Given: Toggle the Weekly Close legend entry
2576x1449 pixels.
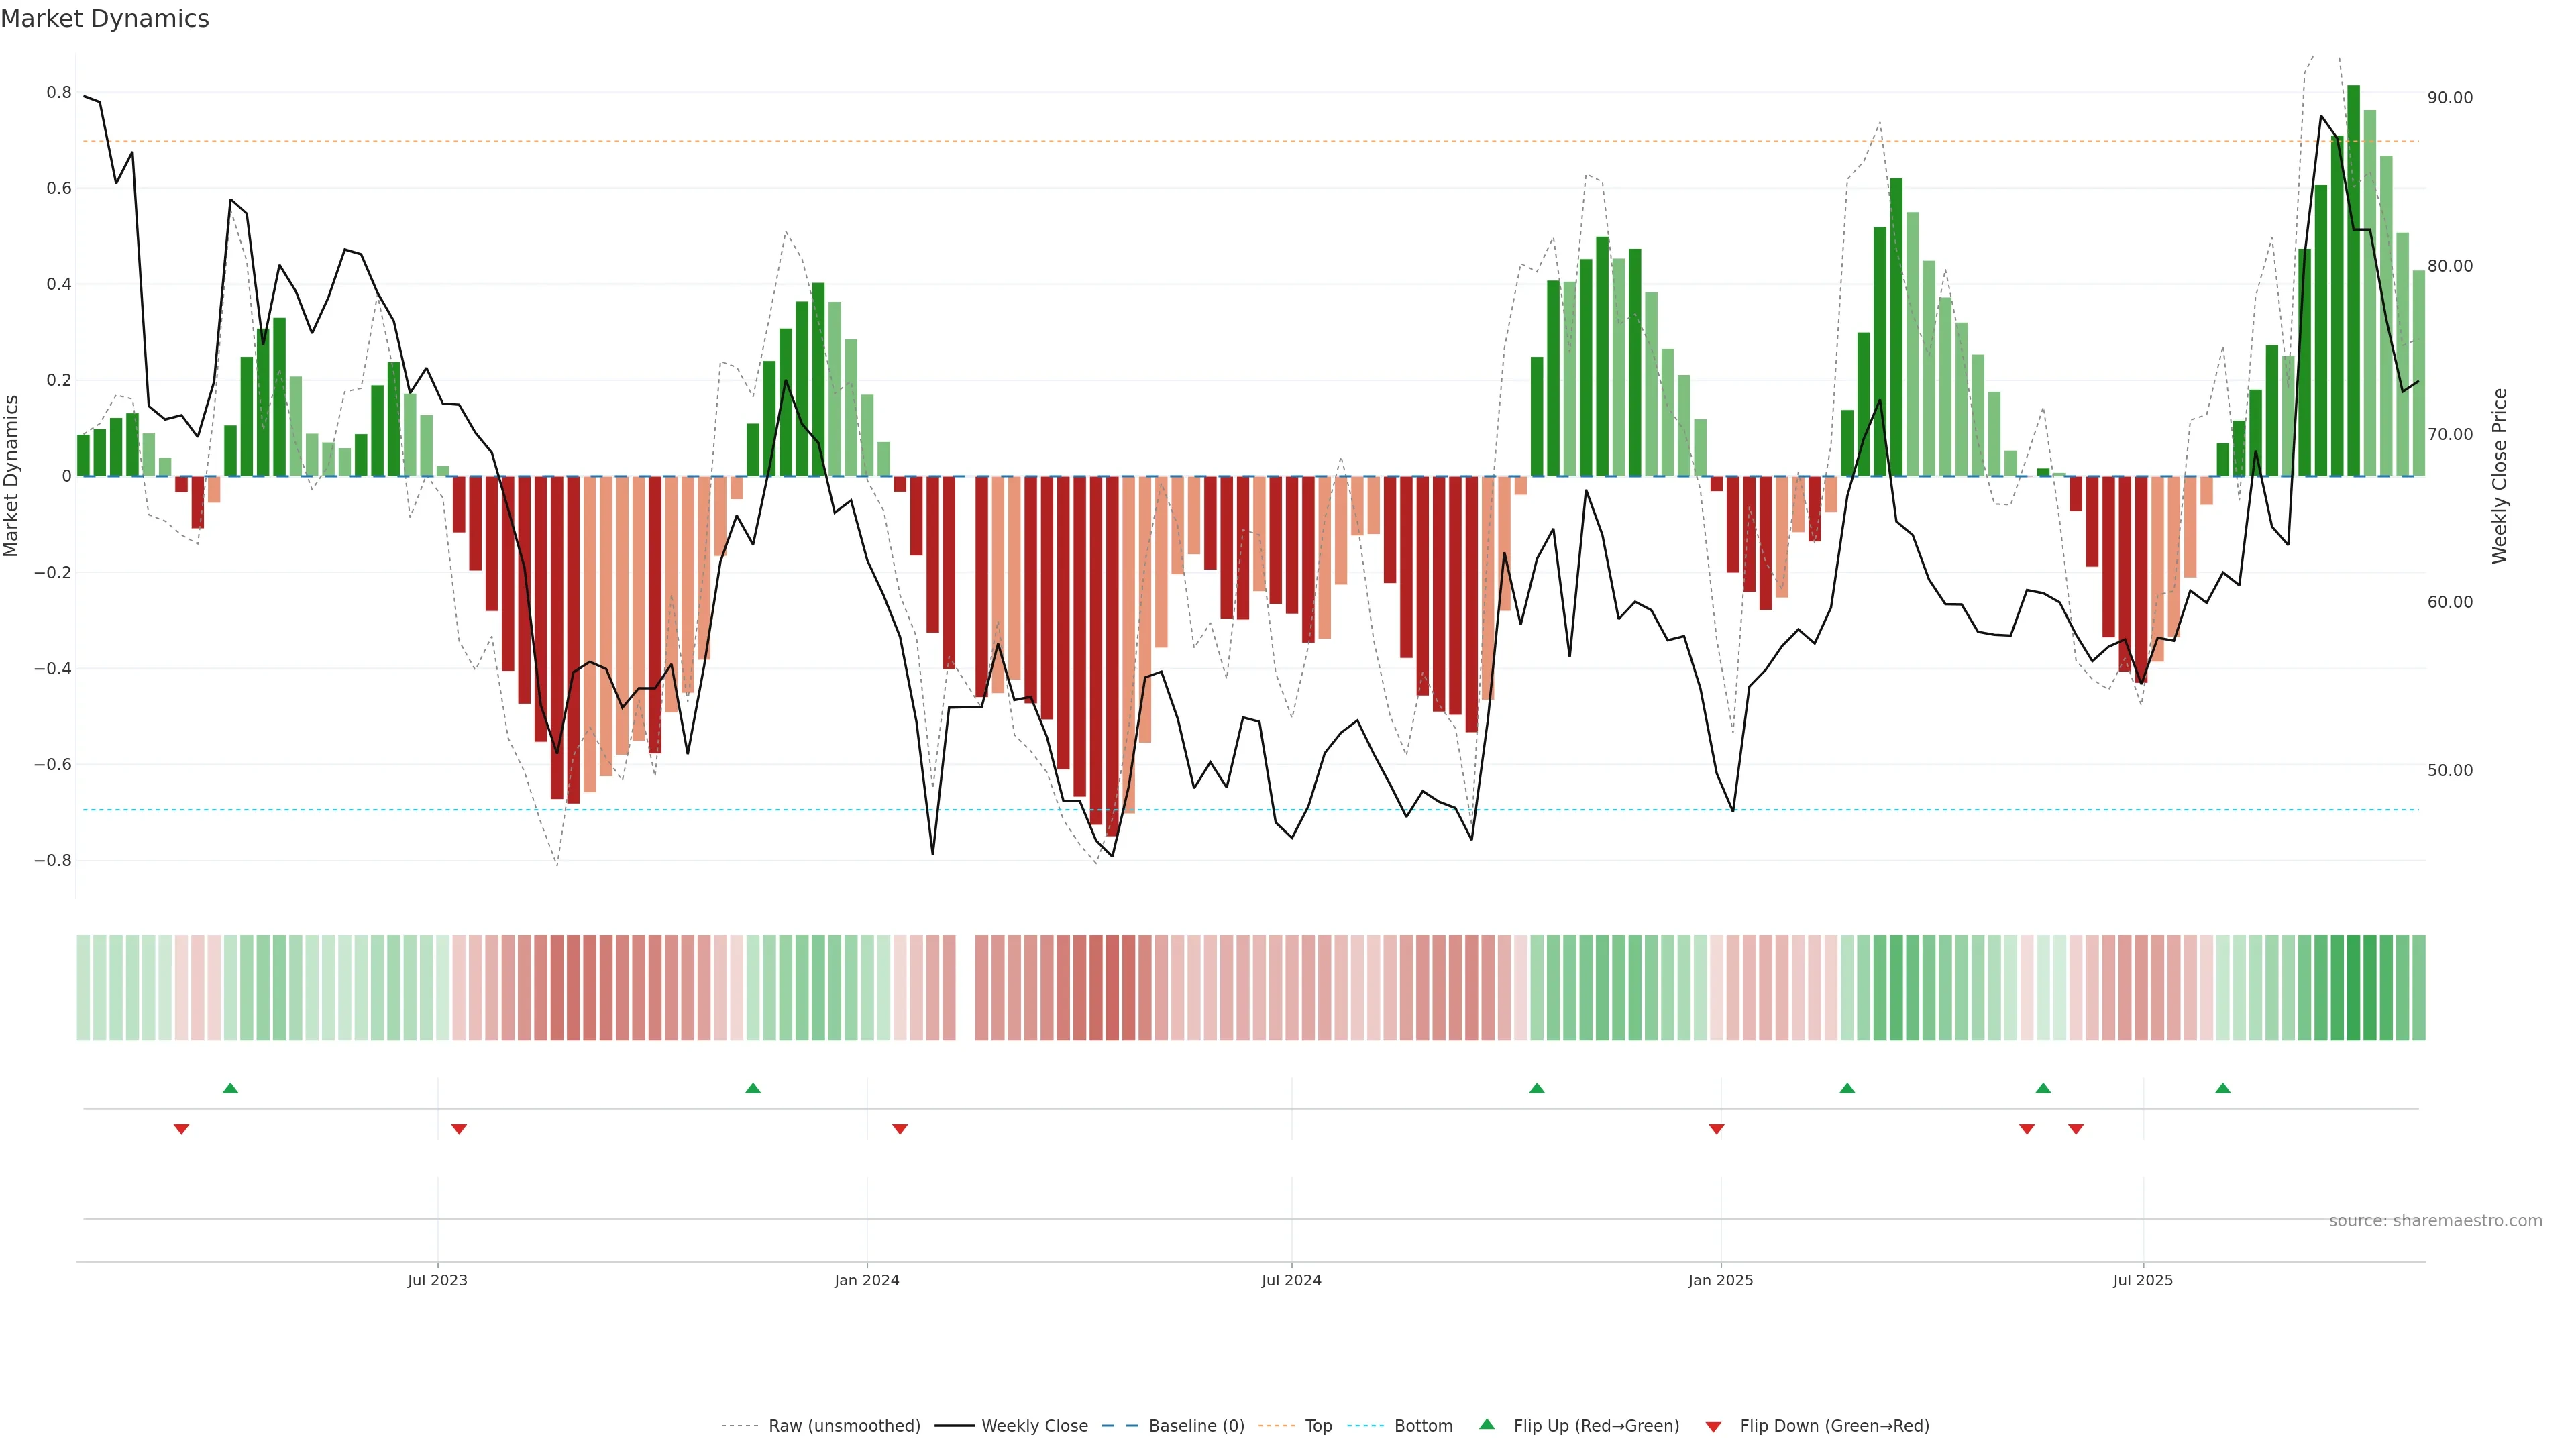Looking at the screenshot, I should coord(1034,1425).
